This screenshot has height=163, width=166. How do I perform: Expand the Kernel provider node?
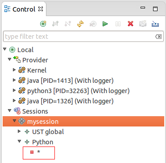[14, 70]
